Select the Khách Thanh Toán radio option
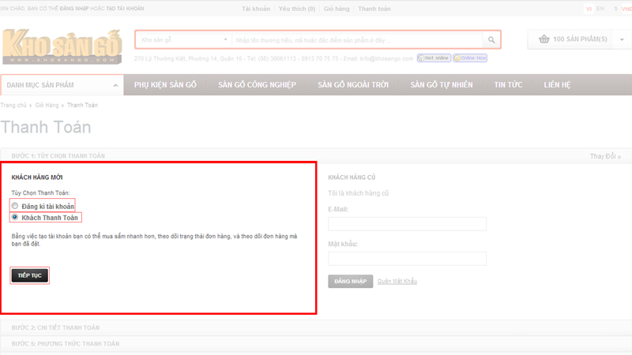 click(x=15, y=217)
